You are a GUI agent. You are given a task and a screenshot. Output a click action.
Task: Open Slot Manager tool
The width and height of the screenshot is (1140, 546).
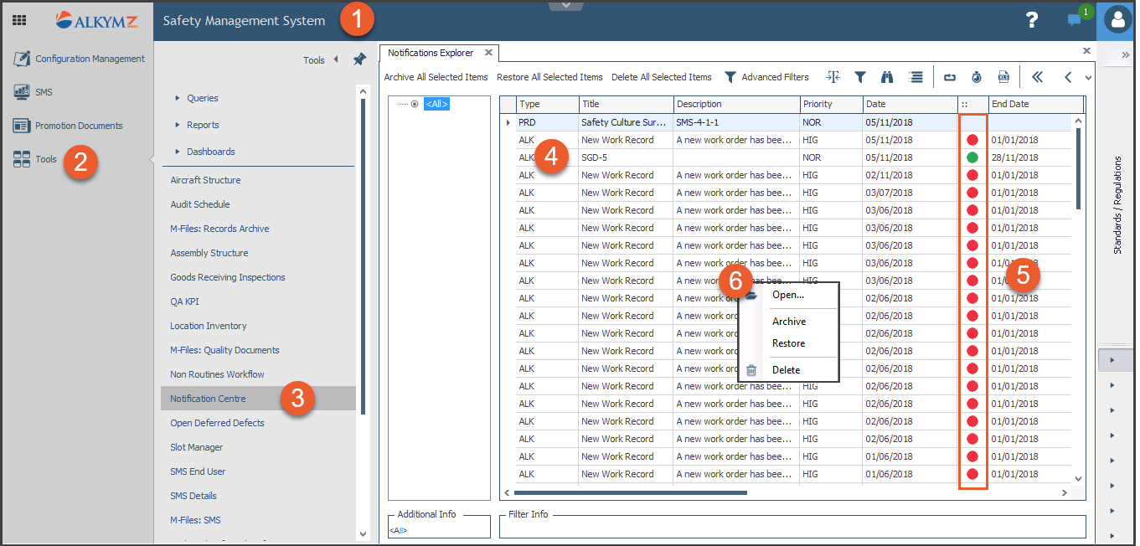197,447
